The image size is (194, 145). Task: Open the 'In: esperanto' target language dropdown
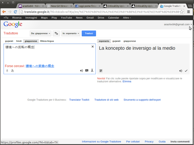tap(71, 33)
